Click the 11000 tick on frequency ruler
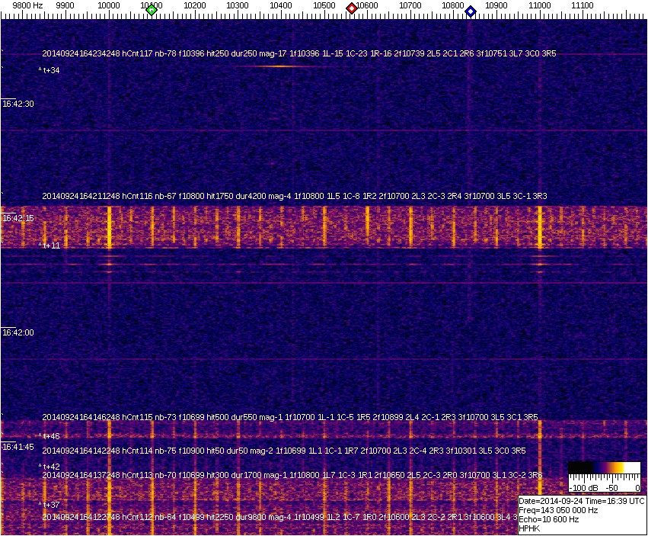 click(x=540, y=5)
